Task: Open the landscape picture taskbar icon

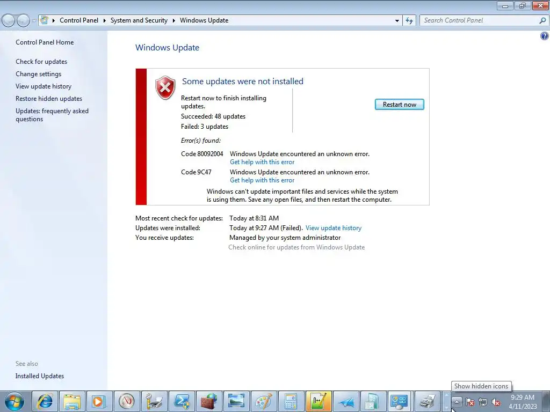Action: tap(236, 401)
